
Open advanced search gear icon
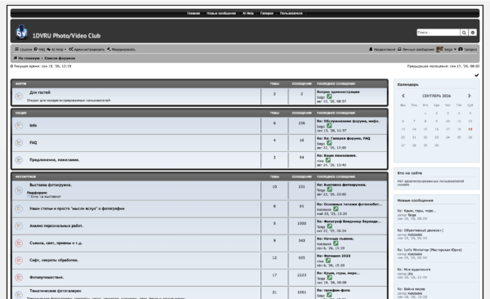pos(473,33)
